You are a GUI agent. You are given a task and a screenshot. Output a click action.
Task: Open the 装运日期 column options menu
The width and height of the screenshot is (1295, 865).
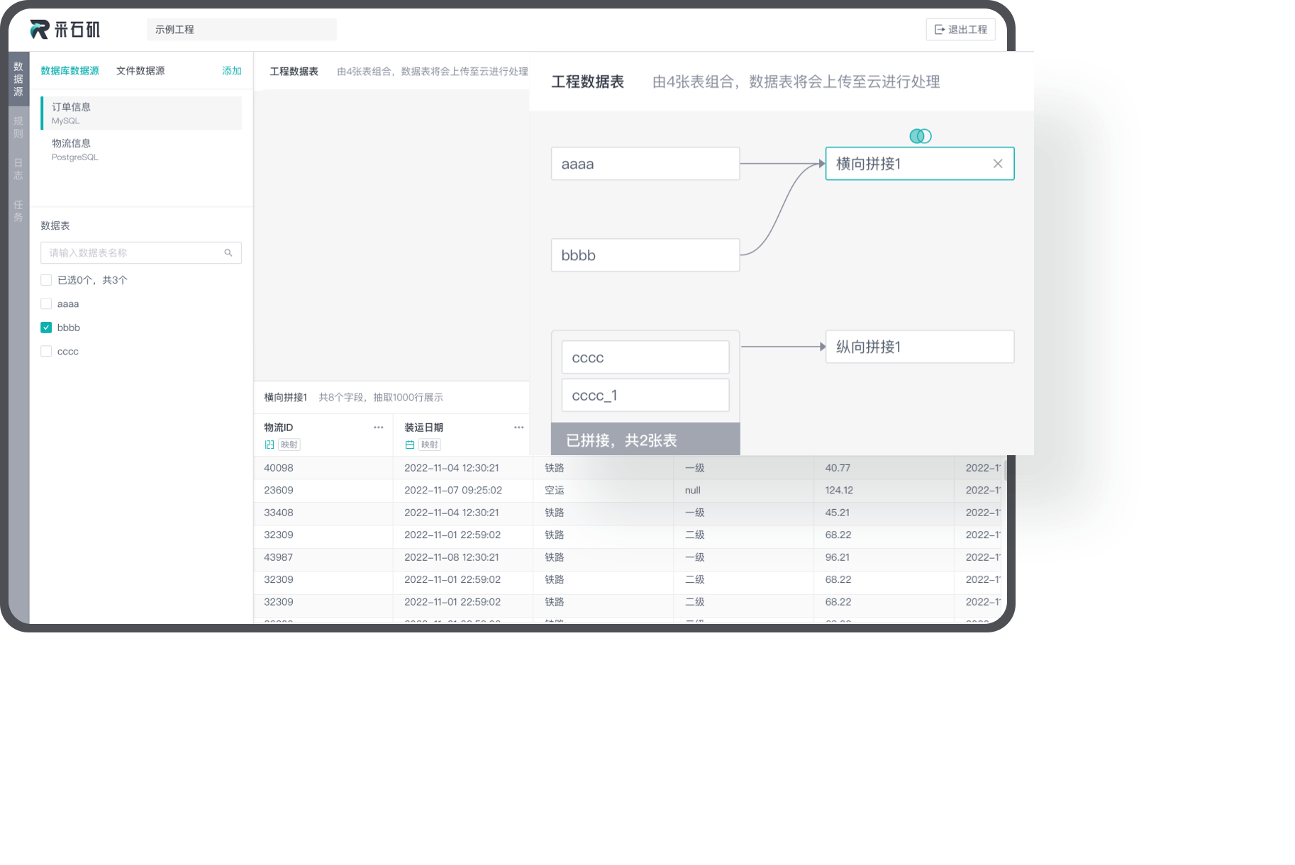(519, 427)
